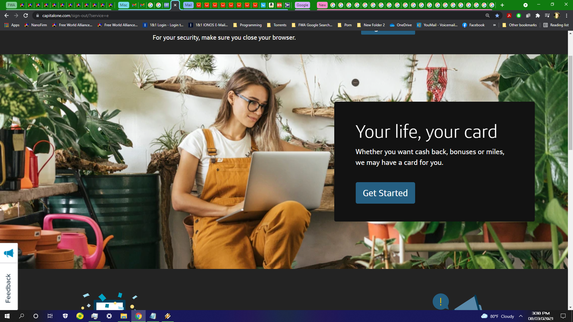Viewport: 573px width, 322px height.
Task: Show hidden system tray icons
Action: click(521, 316)
